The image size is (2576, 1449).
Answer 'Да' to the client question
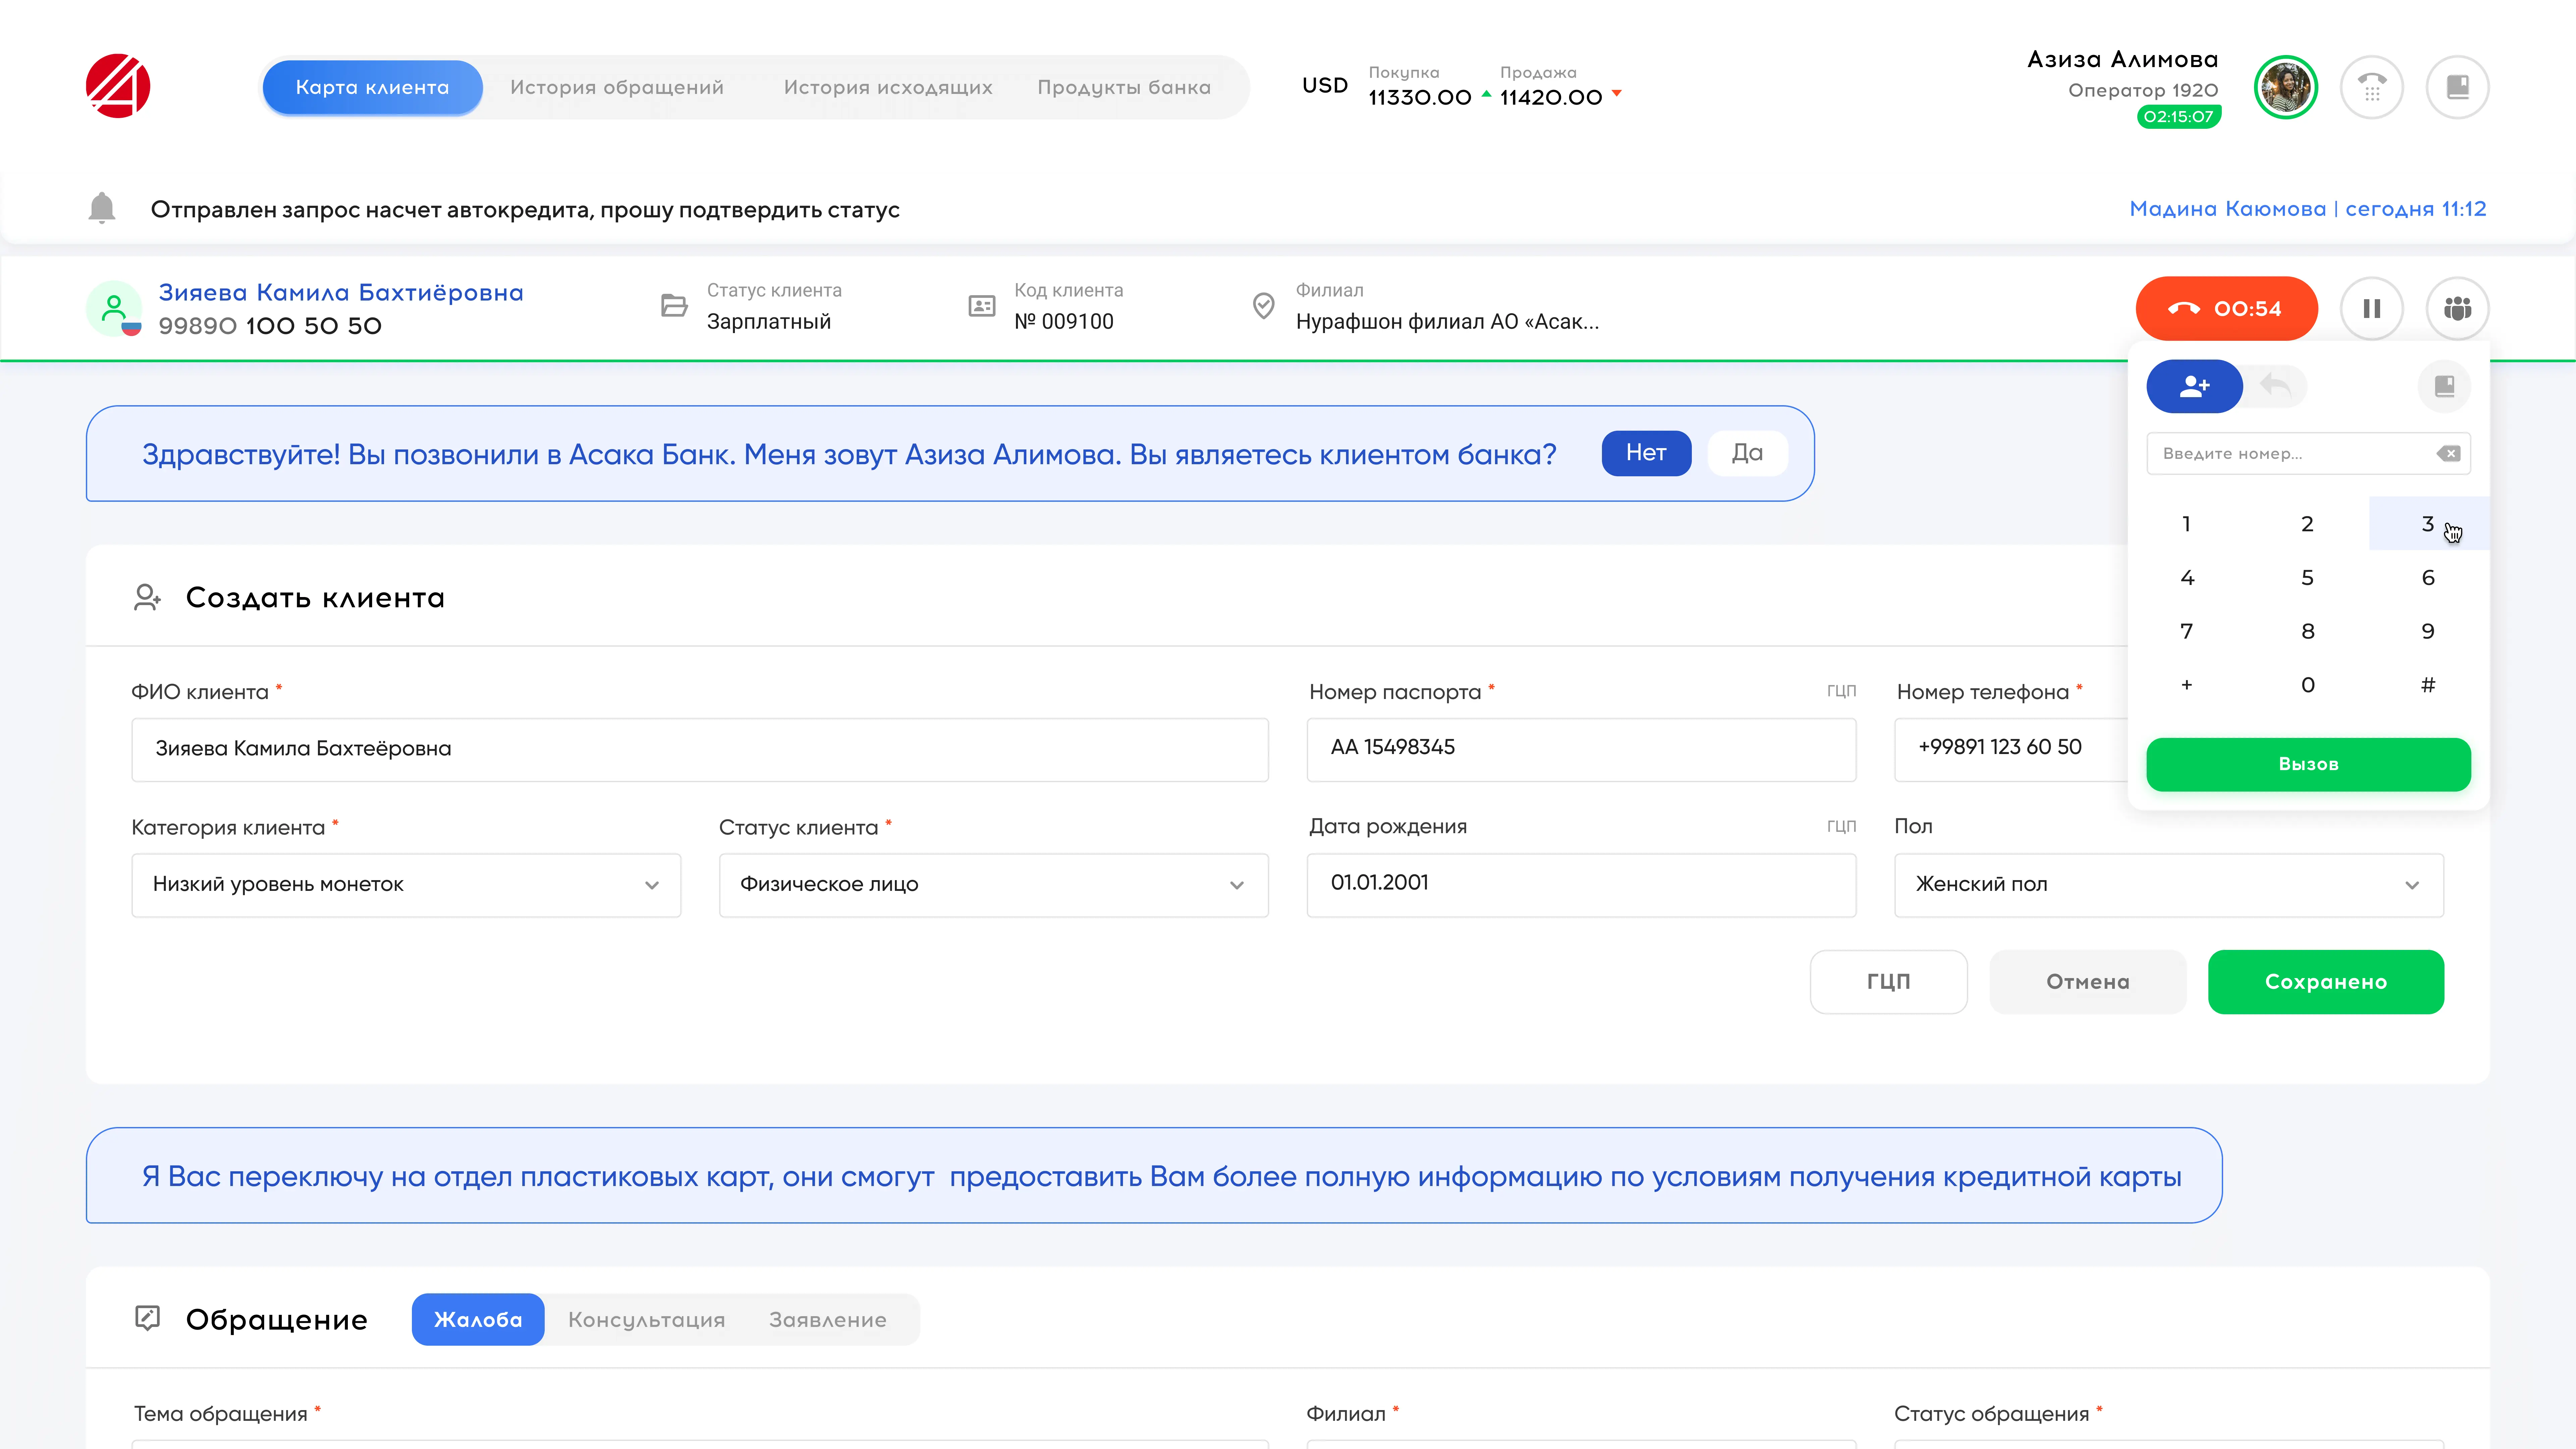tap(1747, 453)
